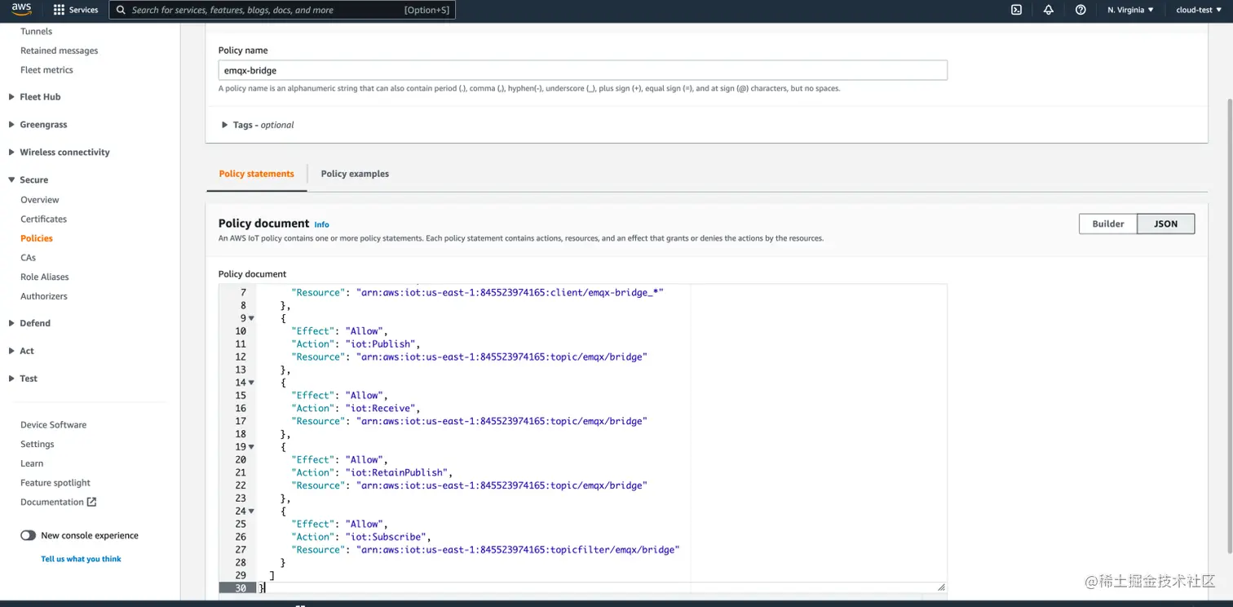The image size is (1233, 607).
Task: Fold the code block at line 19
Action: 251,447
